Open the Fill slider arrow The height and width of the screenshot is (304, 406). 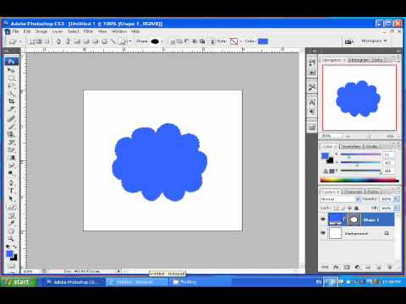[x=396, y=208]
